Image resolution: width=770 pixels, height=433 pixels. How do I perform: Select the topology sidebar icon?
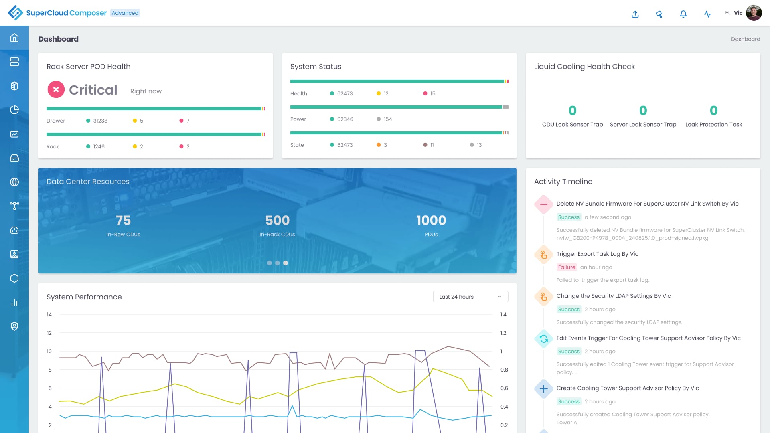[x=14, y=206]
